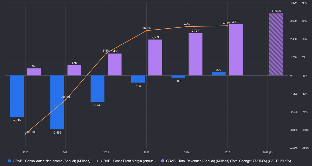Click the 2025 margin point at 43.2%
Viewport: 312px width, 166px height.
(x=227, y=26)
